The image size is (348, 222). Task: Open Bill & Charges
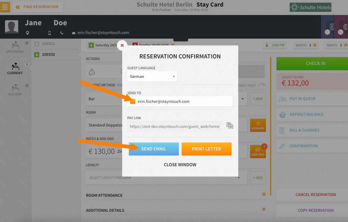pyautogui.click(x=312, y=130)
